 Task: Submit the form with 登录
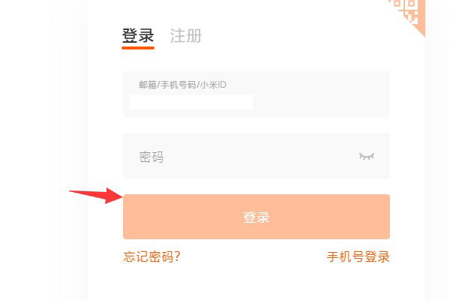point(256,217)
